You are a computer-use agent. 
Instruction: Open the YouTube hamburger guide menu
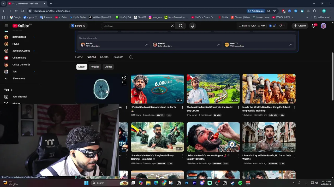(6, 26)
